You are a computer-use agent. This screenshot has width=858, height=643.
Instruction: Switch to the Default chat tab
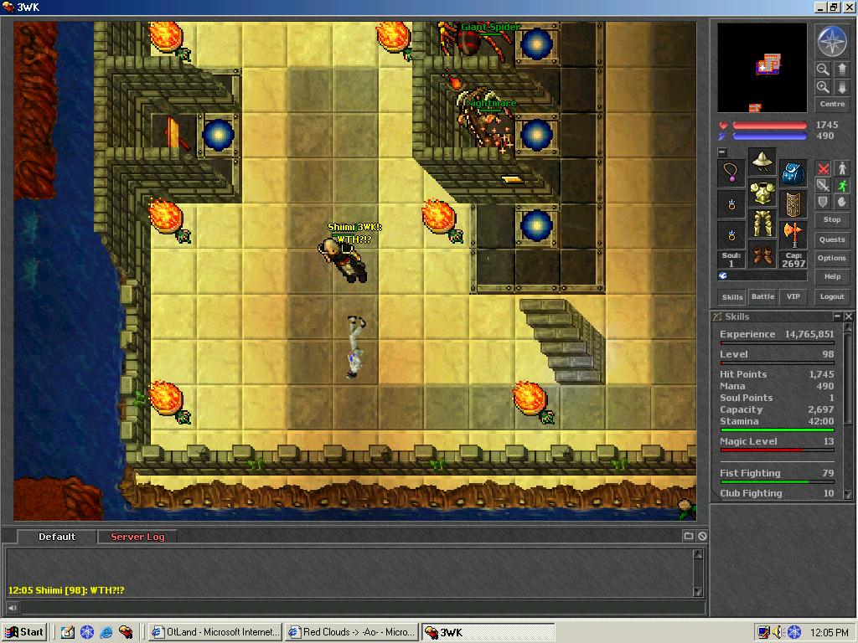click(x=57, y=537)
